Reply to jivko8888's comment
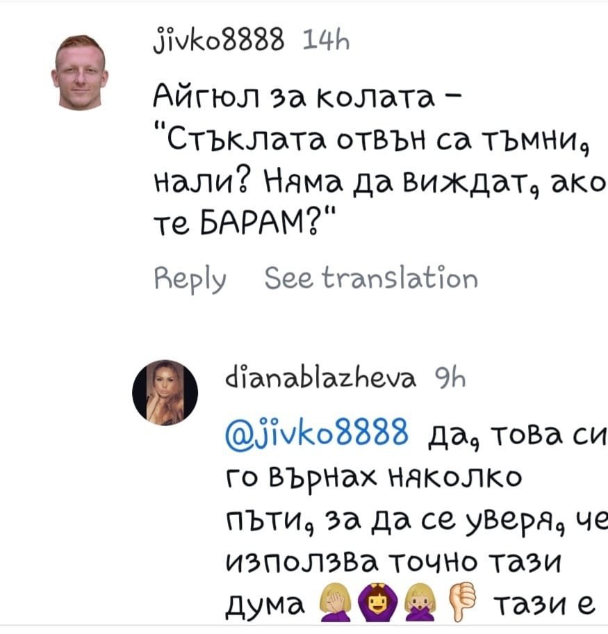The width and height of the screenshot is (608, 634). coord(190,279)
